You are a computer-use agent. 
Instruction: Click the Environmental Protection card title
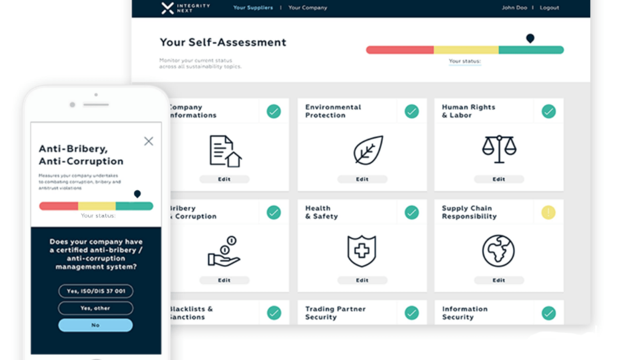click(333, 111)
